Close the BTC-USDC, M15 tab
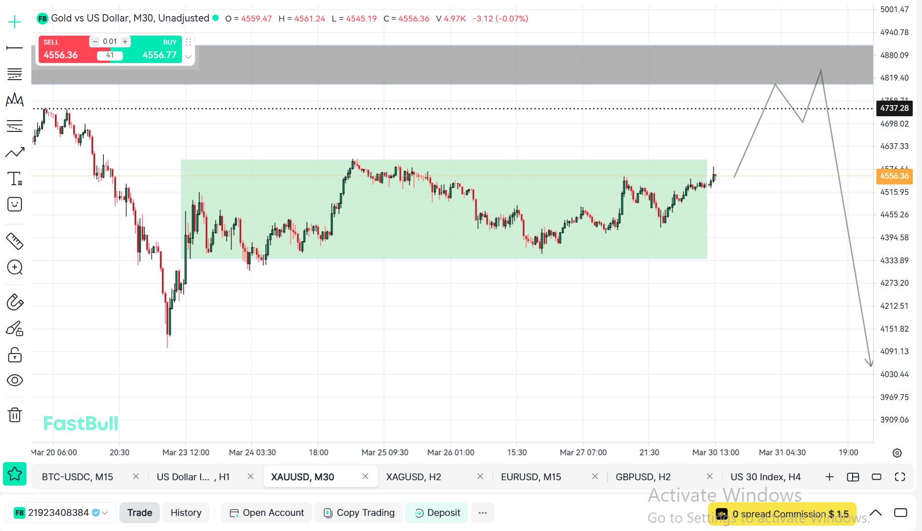 pos(136,476)
